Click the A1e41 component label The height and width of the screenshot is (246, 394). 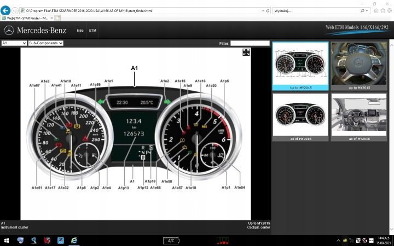point(56,85)
